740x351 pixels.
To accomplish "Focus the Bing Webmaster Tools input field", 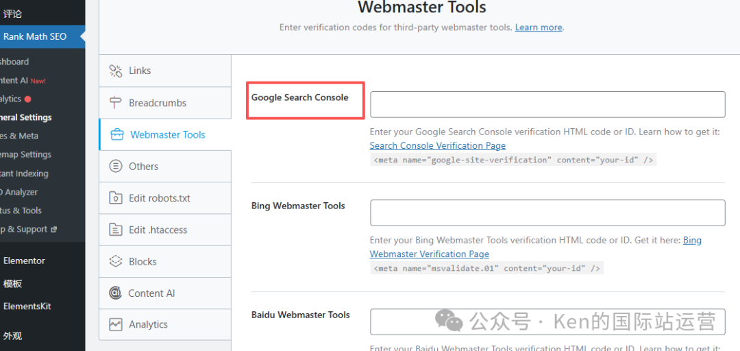I will (x=547, y=213).
